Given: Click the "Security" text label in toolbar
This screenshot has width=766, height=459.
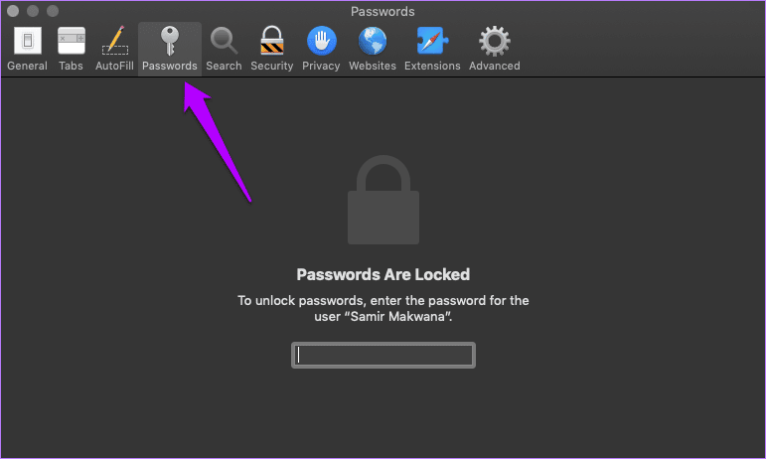Looking at the screenshot, I should pyautogui.click(x=271, y=66).
